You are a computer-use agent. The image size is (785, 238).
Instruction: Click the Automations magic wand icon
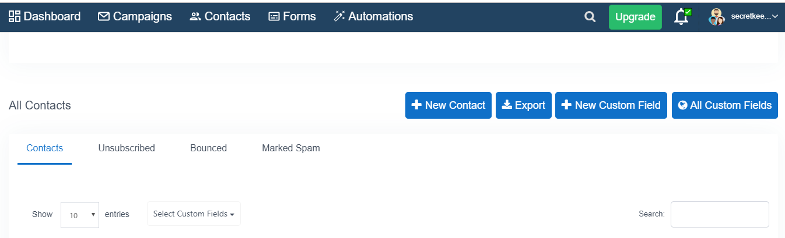339,16
